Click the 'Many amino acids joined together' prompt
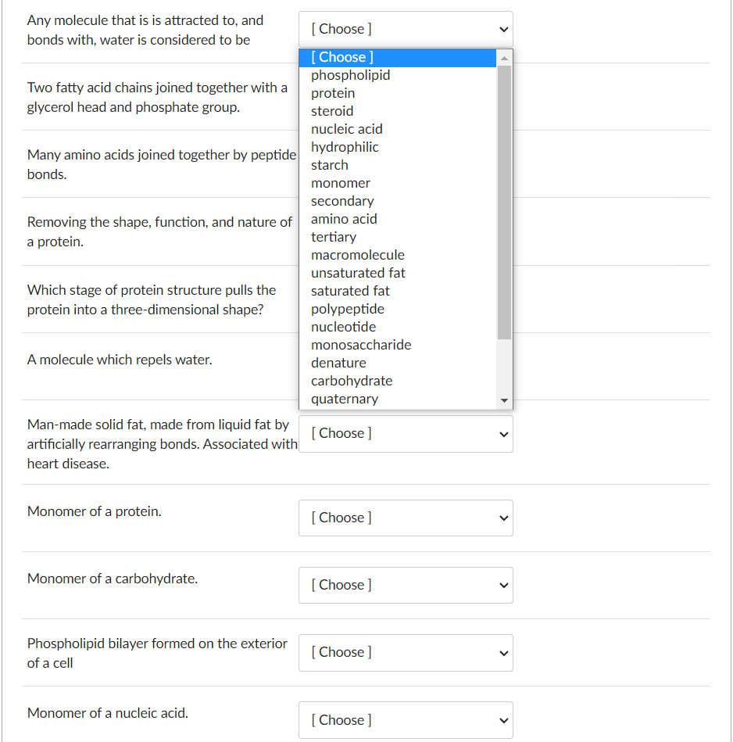Image resolution: width=733 pixels, height=742 pixels. point(162,164)
